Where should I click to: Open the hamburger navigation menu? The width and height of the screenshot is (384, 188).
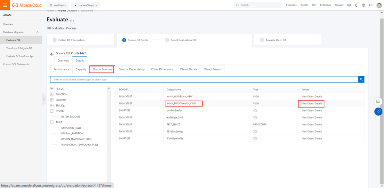click(5, 5)
